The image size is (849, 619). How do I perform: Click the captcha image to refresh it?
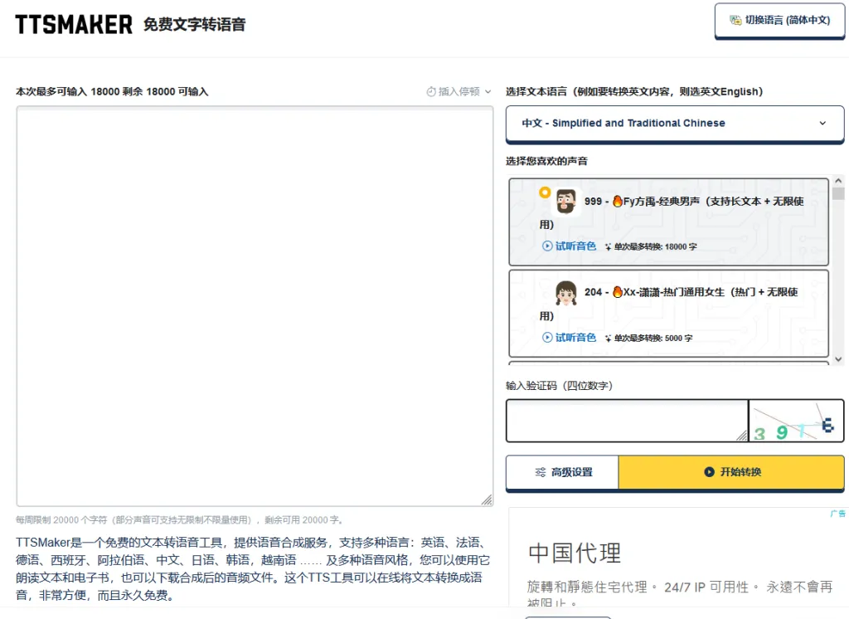point(796,421)
